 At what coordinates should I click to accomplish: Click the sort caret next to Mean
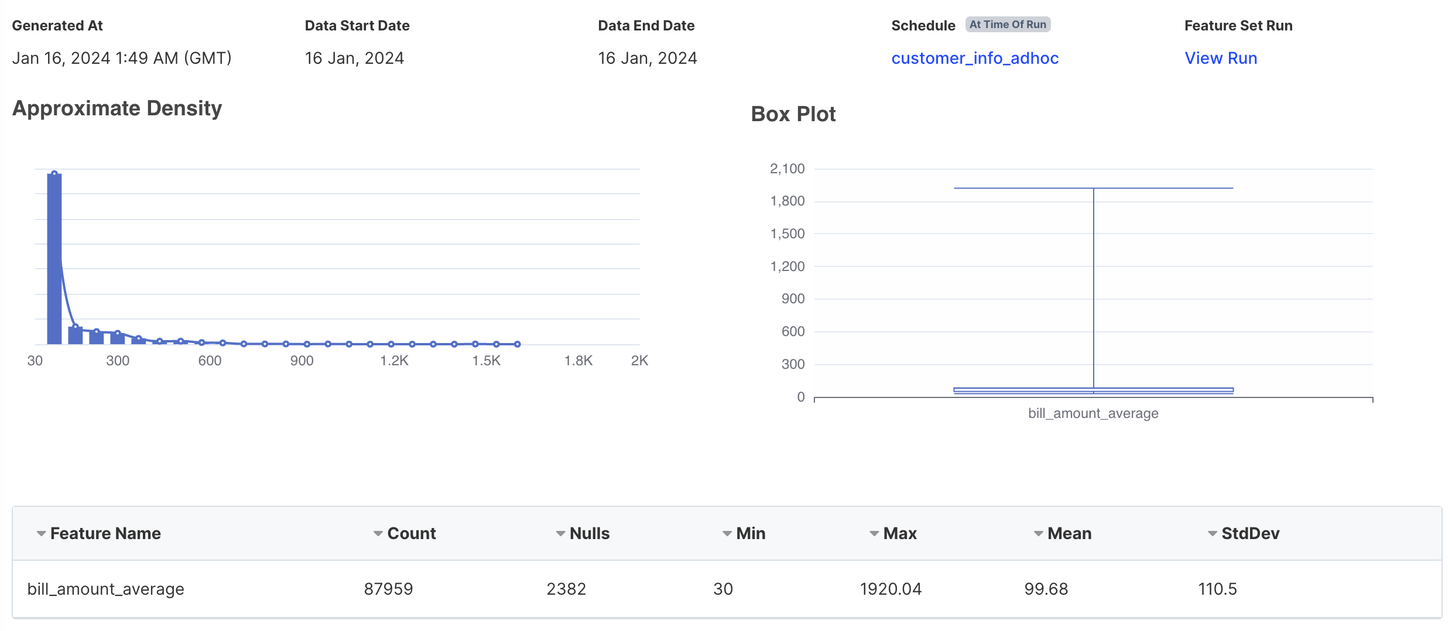pos(1038,534)
